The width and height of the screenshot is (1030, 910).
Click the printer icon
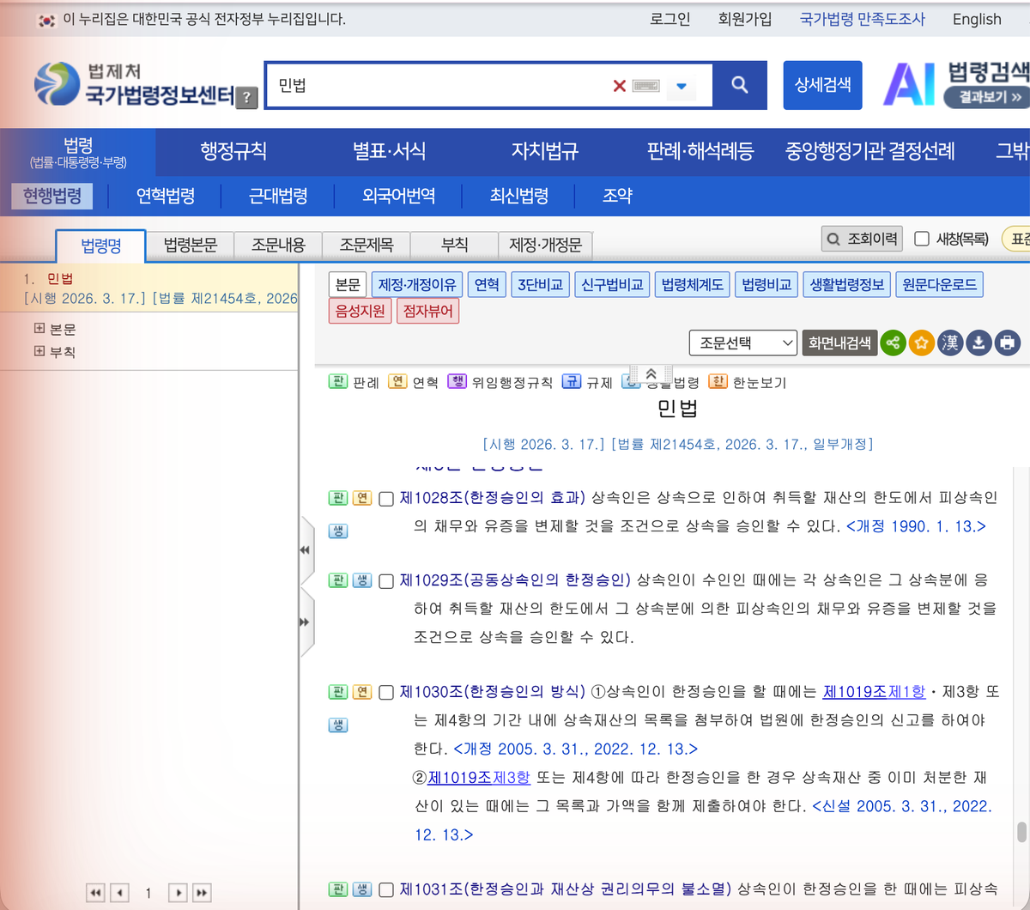tap(1008, 343)
